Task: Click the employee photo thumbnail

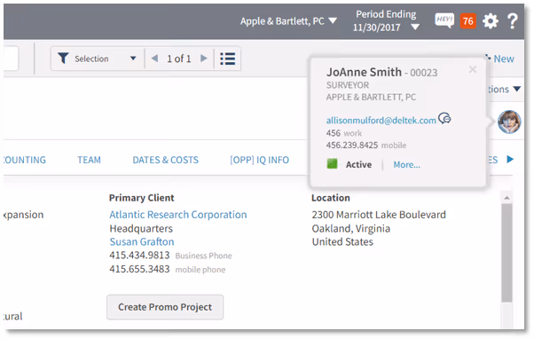Action: click(509, 122)
